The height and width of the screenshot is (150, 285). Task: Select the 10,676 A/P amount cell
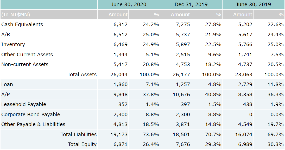point(181,94)
